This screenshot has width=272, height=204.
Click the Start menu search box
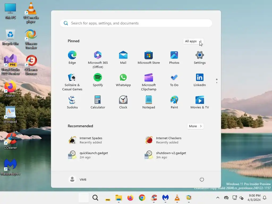136,23
